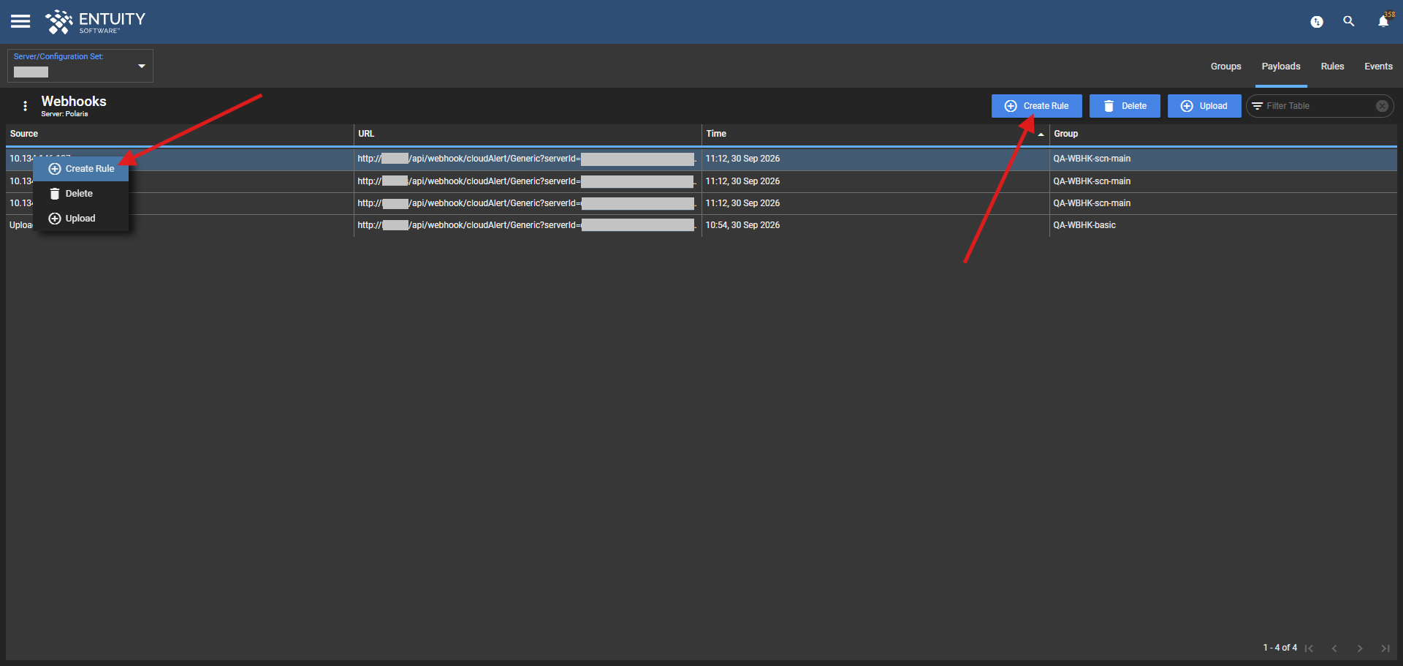Click the round status icon beside search

(1317, 22)
